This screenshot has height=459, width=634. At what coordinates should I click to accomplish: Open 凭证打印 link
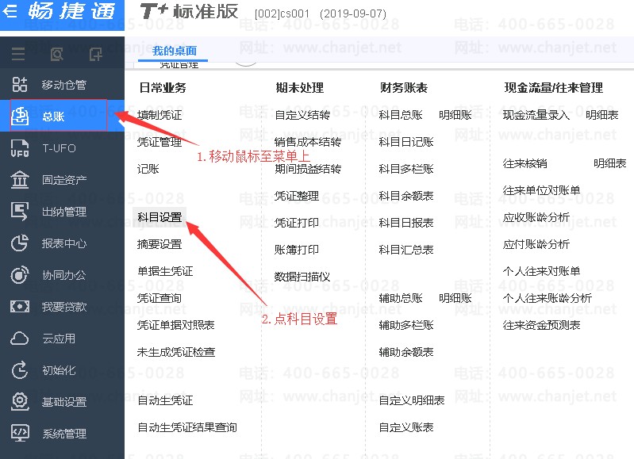click(x=297, y=223)
